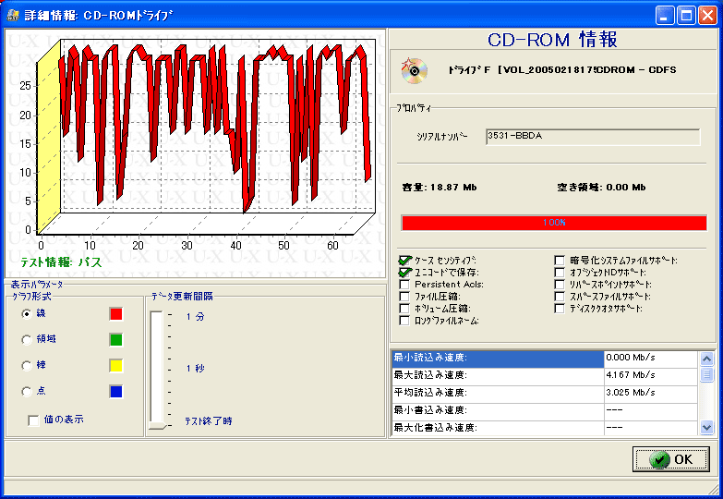Viewport: 723px width, 499px height.
Task: Pick the blue point color swatch
Action: click(115, 392)
